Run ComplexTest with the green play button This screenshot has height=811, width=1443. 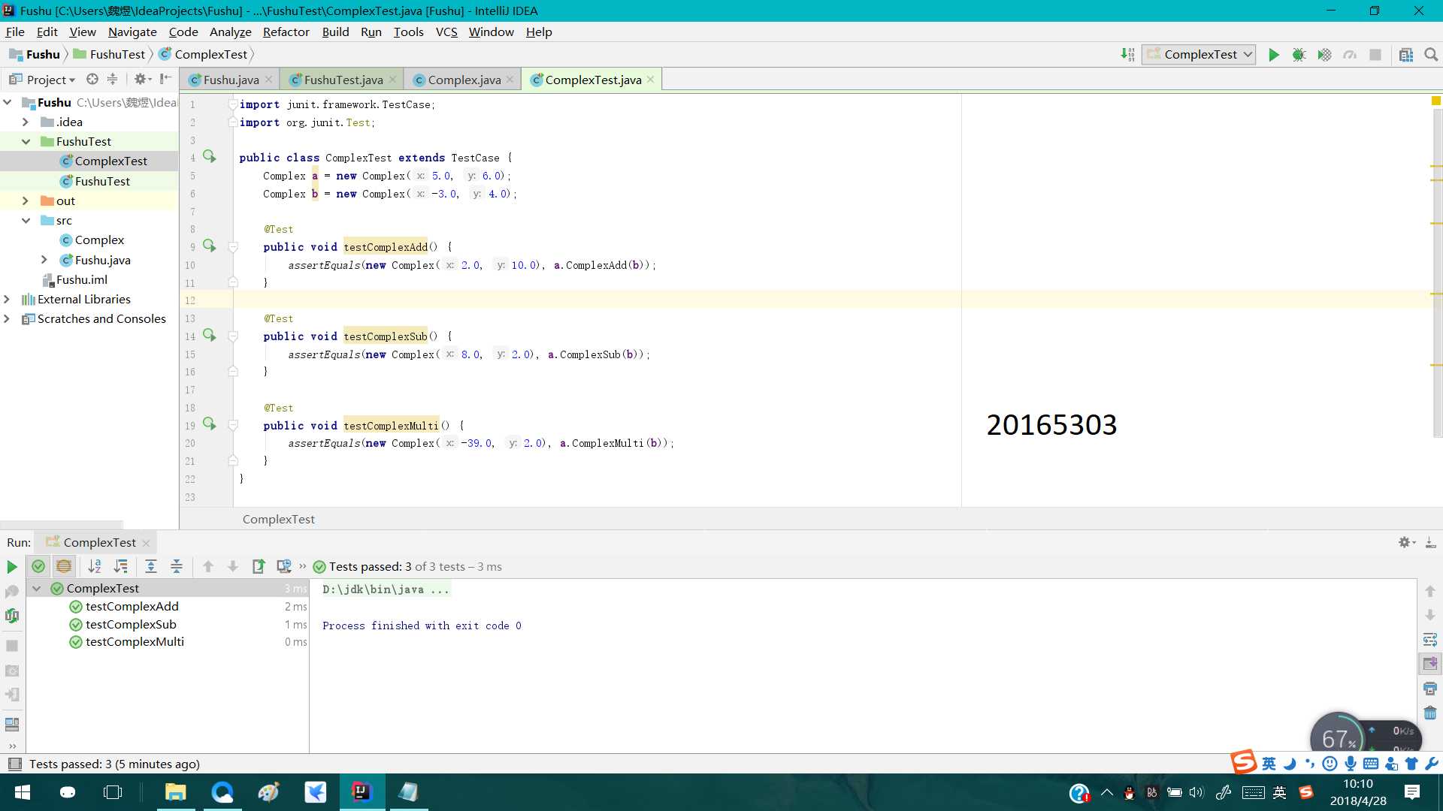[x=1273, y=55]
